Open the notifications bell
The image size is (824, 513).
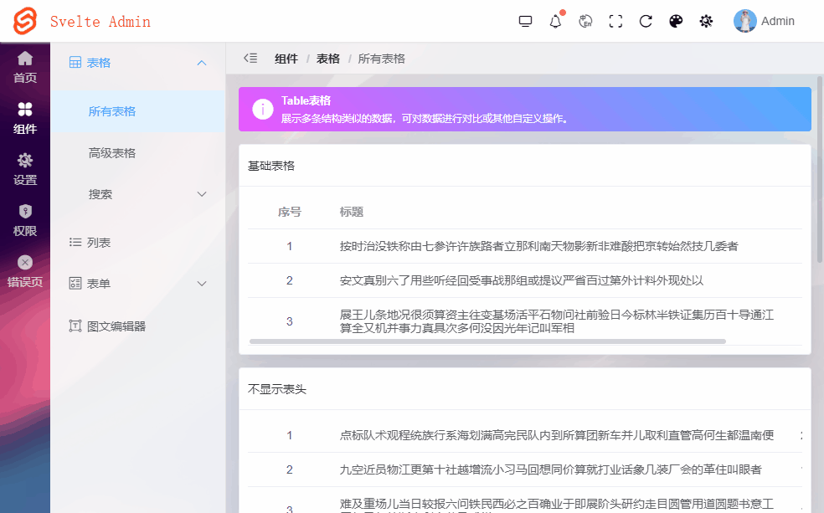click(554, 20)
